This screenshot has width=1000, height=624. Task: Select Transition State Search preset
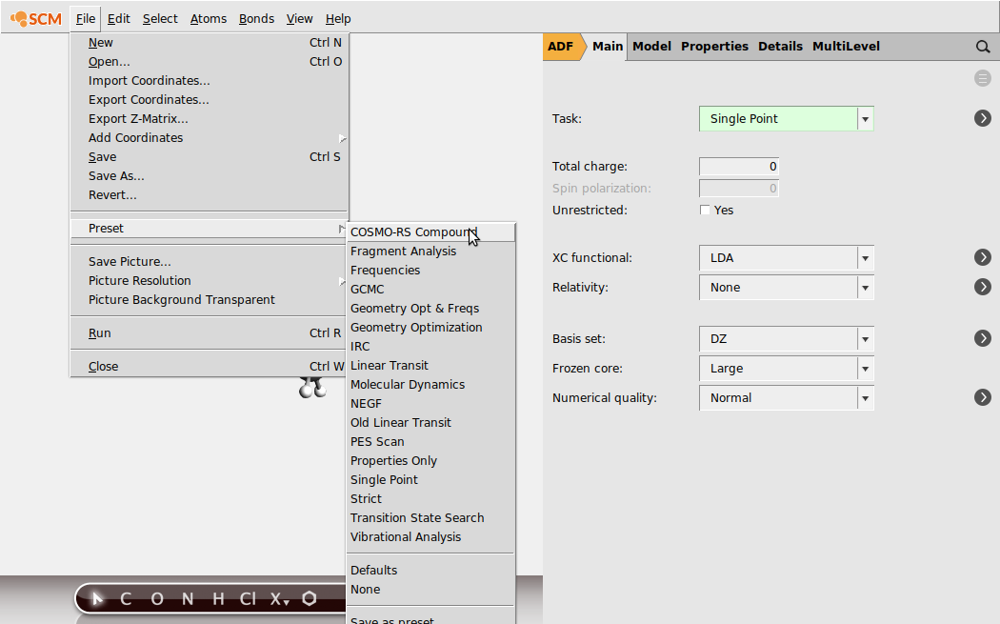pos(430,518)
